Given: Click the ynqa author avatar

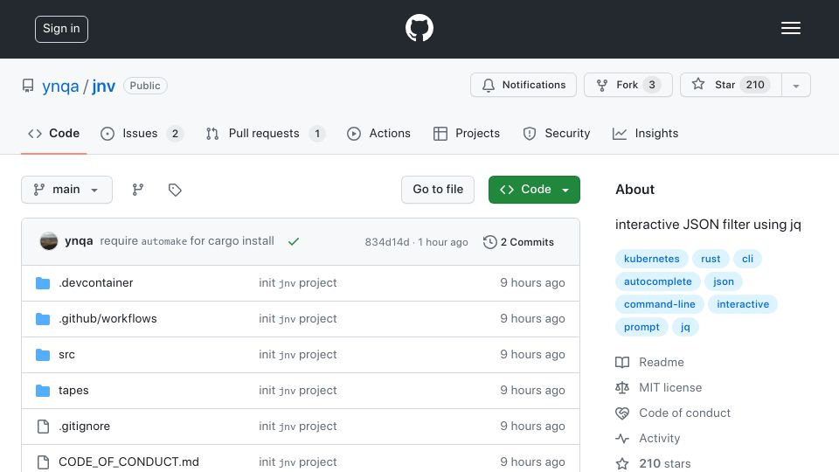Looking at the screenshot, I should tap(49, 241).
